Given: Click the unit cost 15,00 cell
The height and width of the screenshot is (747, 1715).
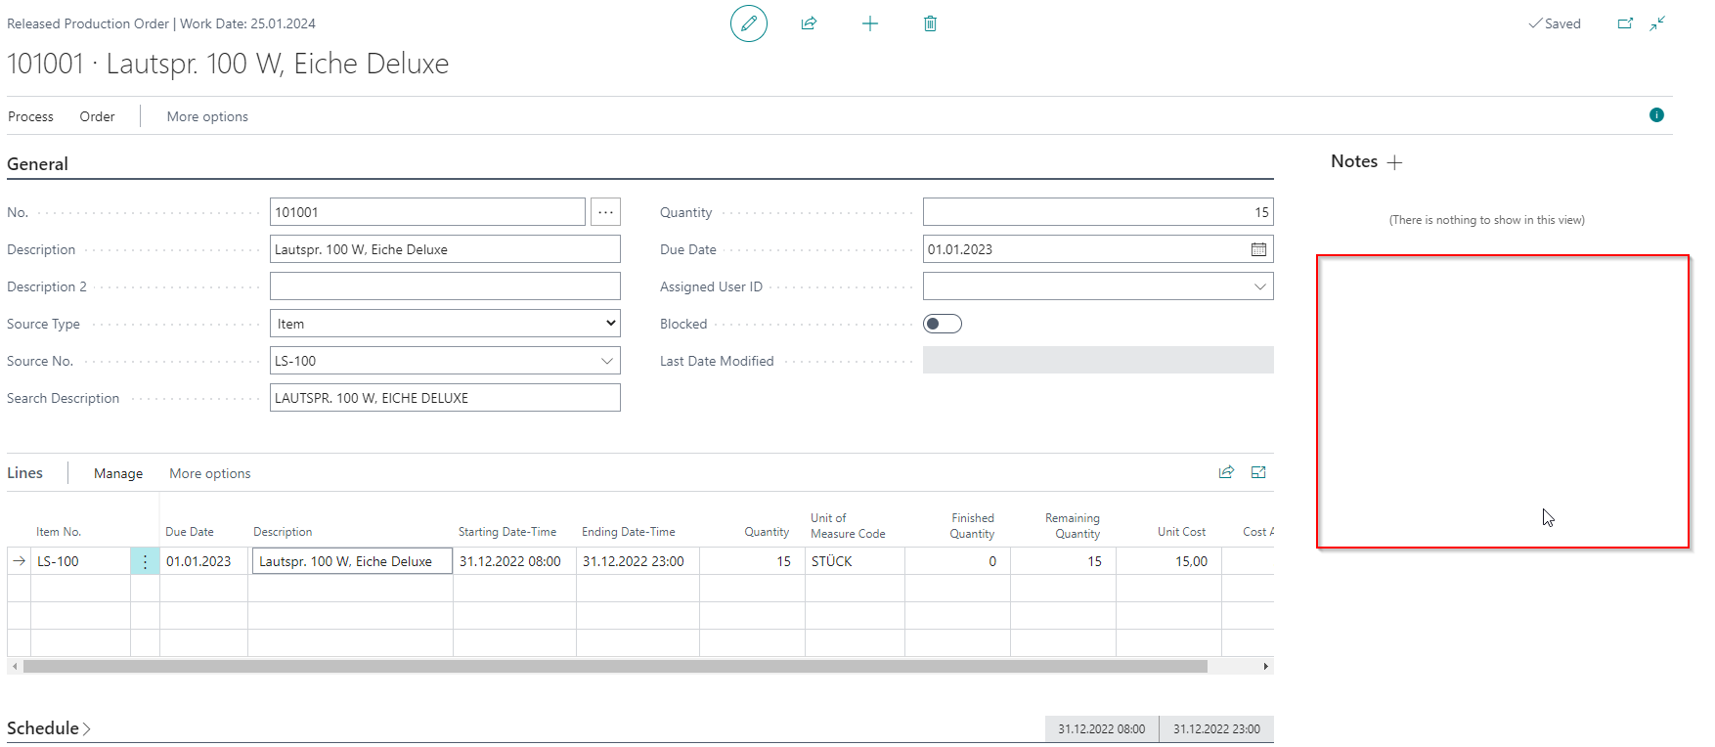Looking at the screenshot, I should coord(1168,561).
